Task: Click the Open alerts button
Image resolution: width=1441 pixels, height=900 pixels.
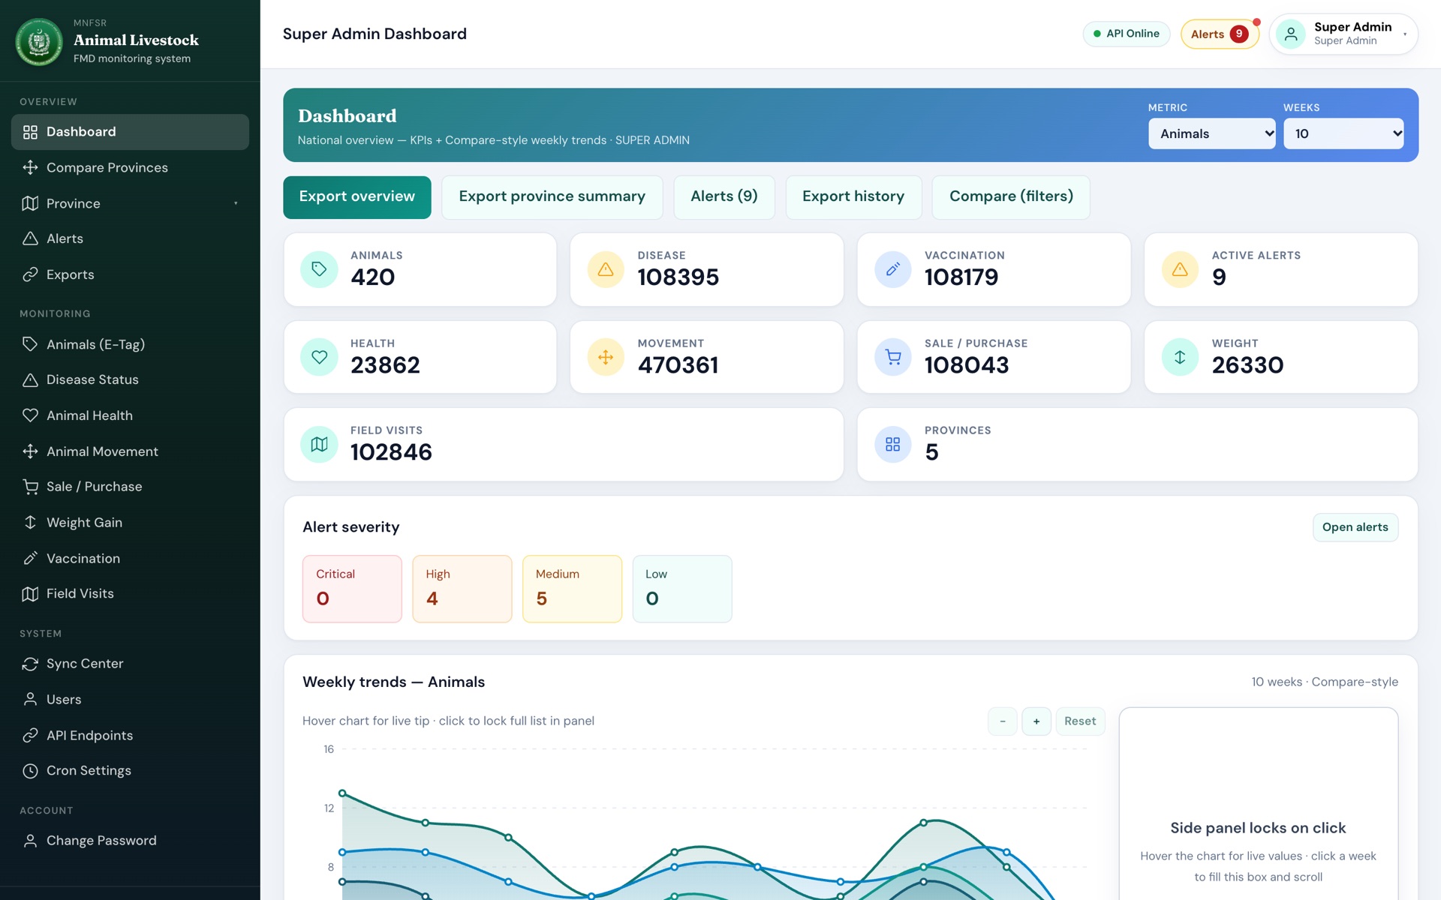Action: 1355,527
